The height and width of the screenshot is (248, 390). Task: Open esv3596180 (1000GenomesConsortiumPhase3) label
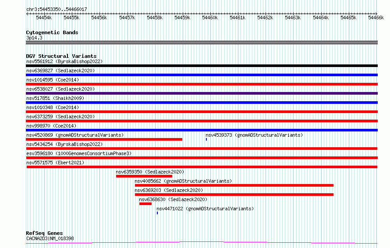[79, 153]
